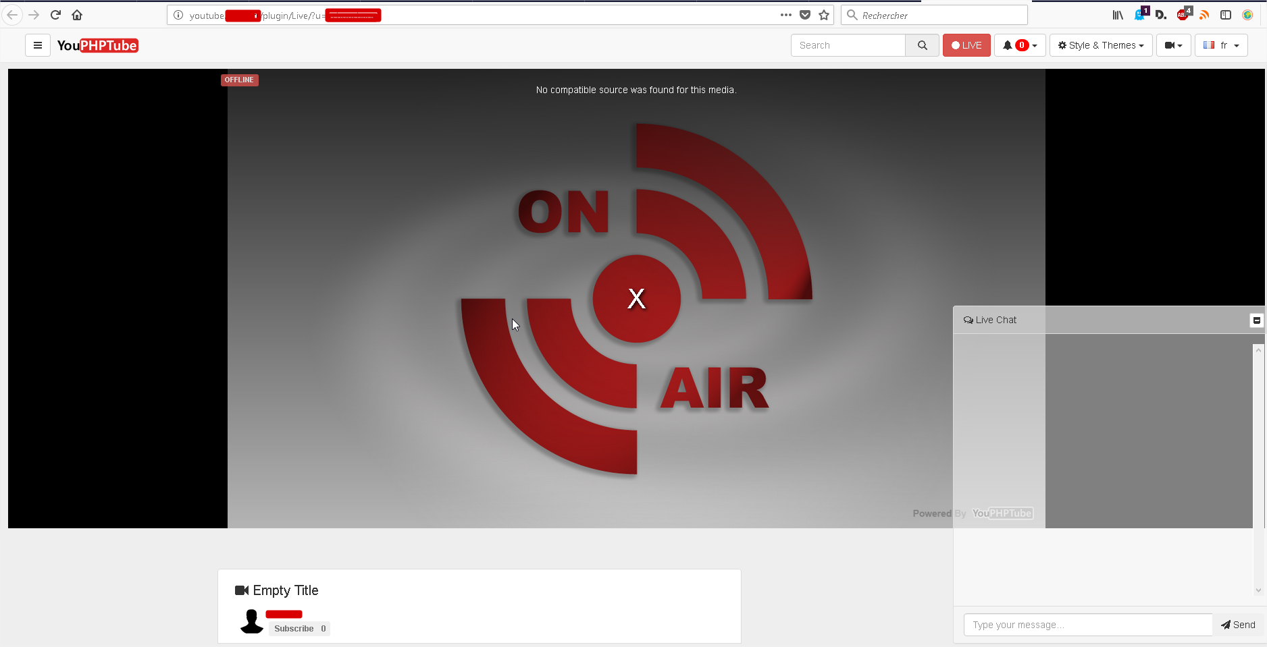Click the No compatible source message

(x=636, y=90)
